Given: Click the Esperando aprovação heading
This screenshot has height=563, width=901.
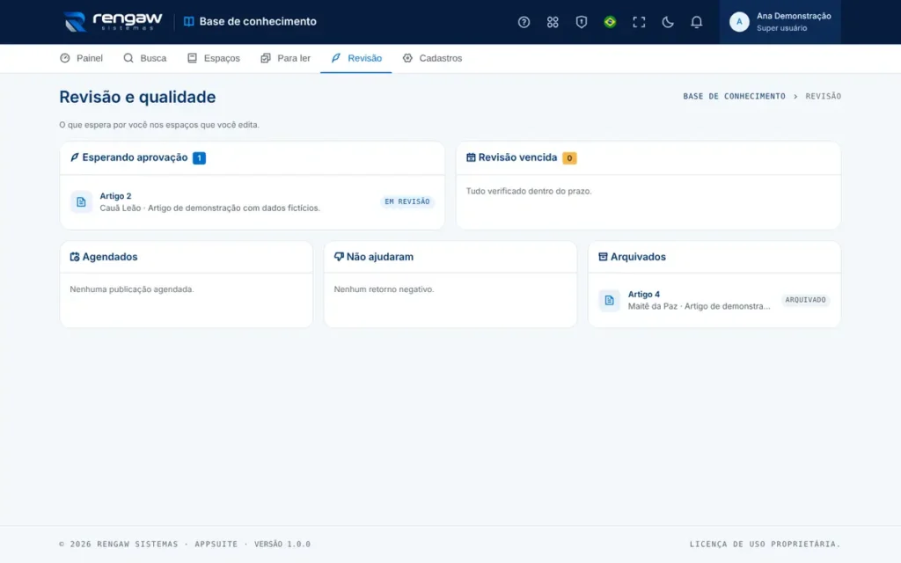Looking at the screenshot, I should [x=135, y=157].
